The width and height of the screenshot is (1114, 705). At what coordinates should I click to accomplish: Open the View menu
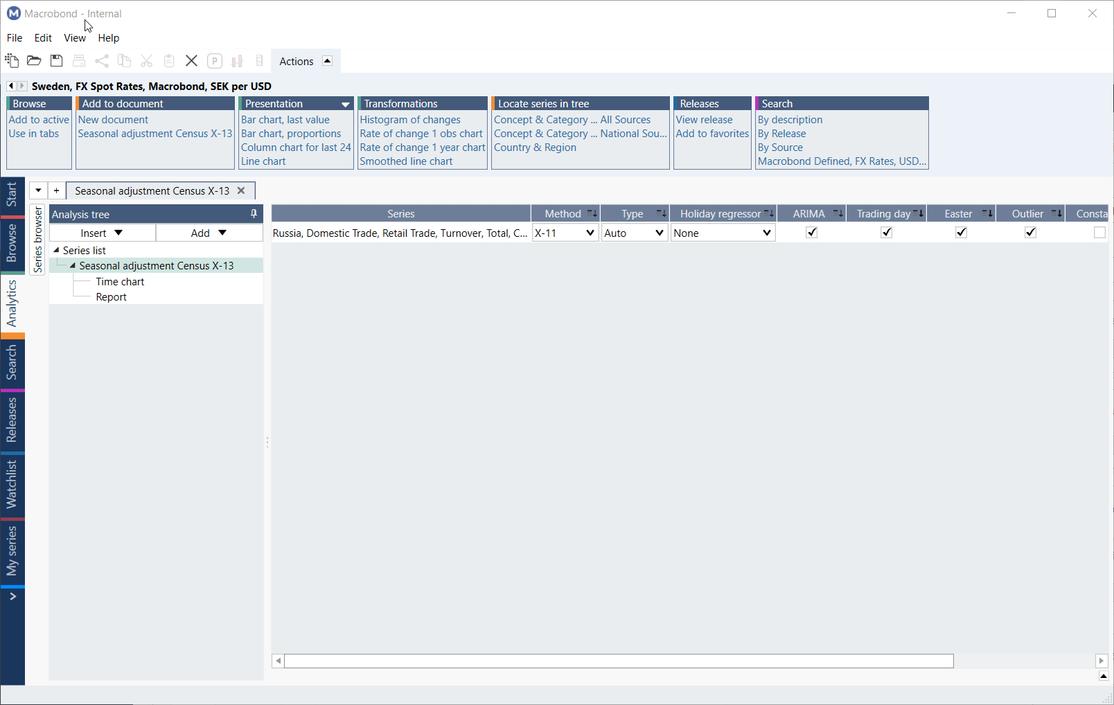[x=75, y=38]
